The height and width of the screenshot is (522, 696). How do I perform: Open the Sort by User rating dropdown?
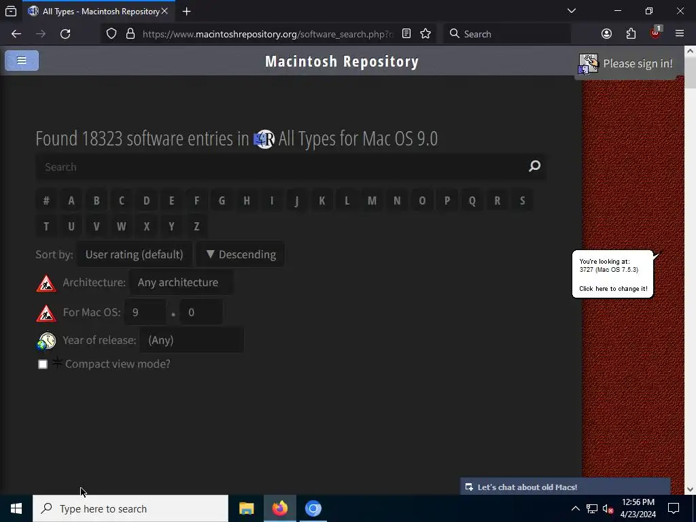(x=135, y=254)
